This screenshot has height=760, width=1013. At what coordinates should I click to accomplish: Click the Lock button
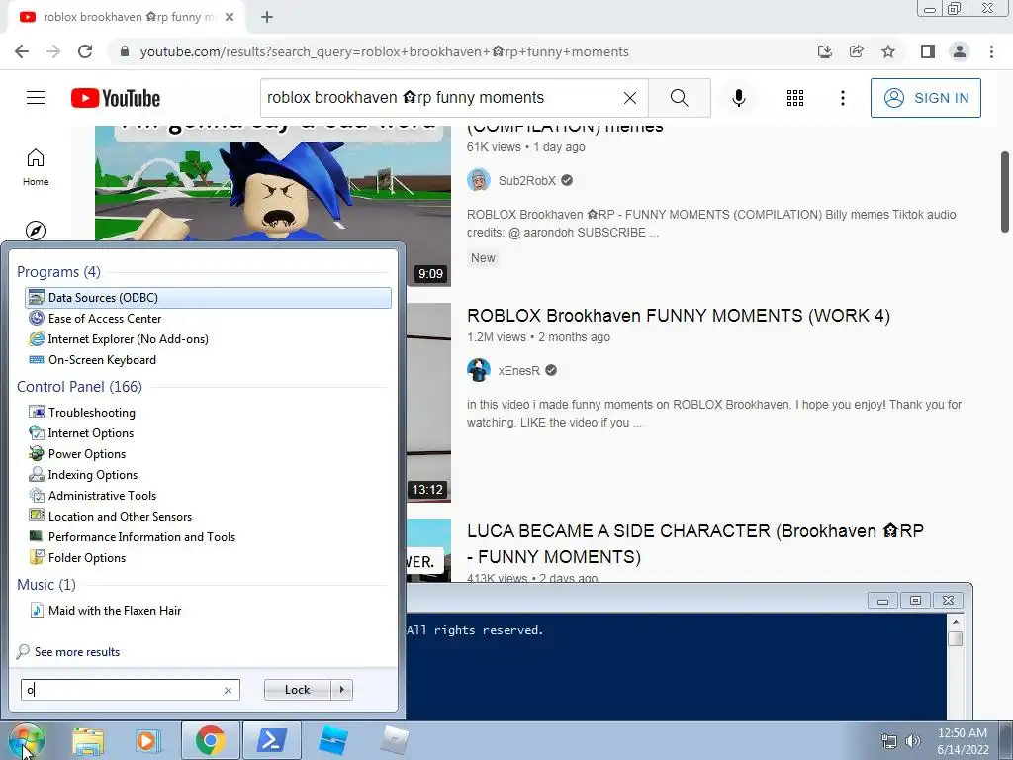coord(297,690)
